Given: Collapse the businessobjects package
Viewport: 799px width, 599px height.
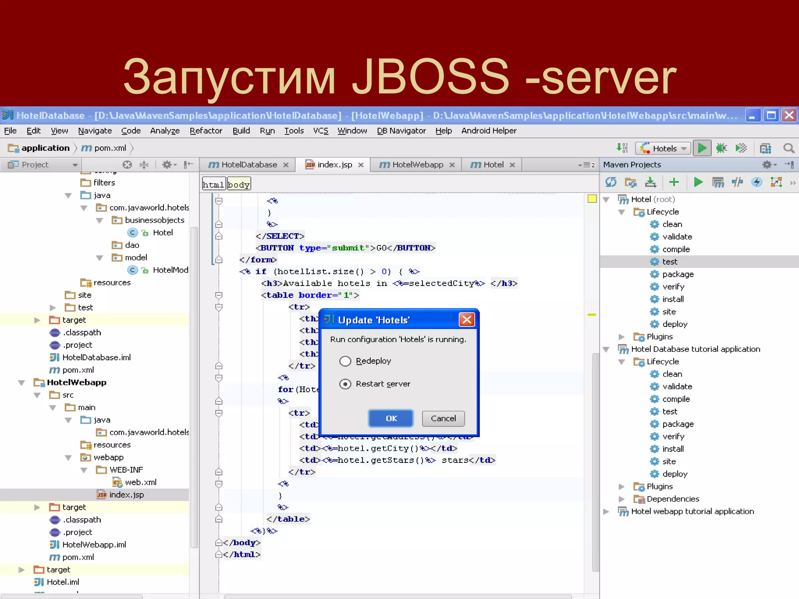Looking at the screenshot, I should click(100, 221).
